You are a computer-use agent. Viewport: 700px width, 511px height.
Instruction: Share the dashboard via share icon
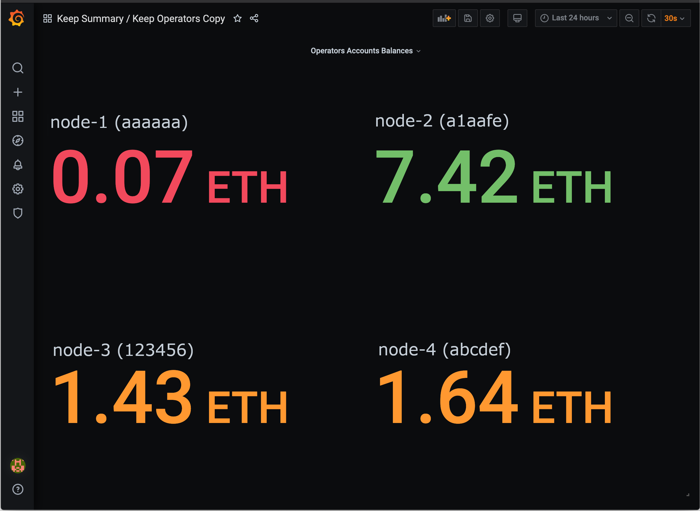254,18
